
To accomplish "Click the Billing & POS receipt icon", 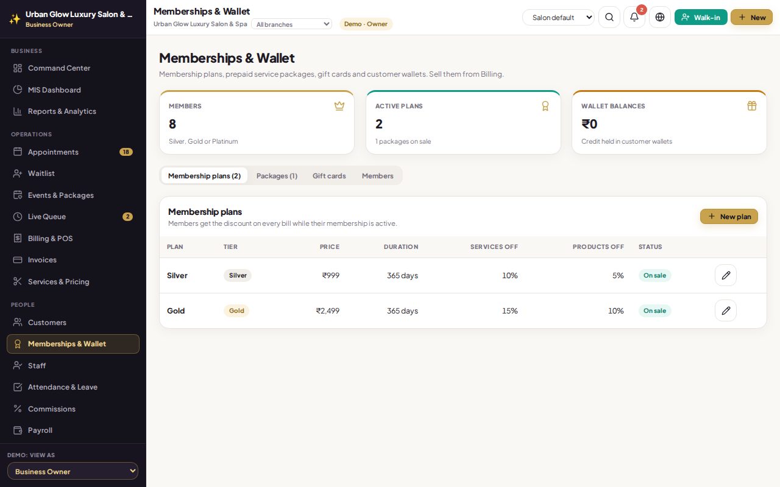I will pyautogui.click(x=18, y=238).
